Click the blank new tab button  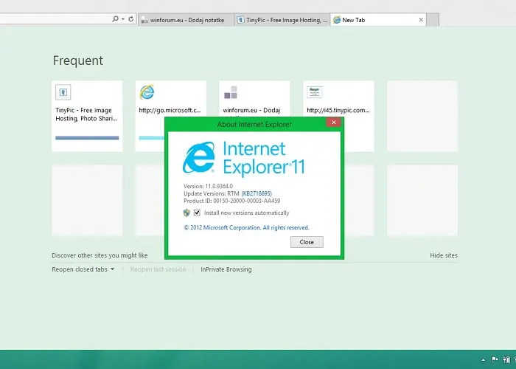433,20
